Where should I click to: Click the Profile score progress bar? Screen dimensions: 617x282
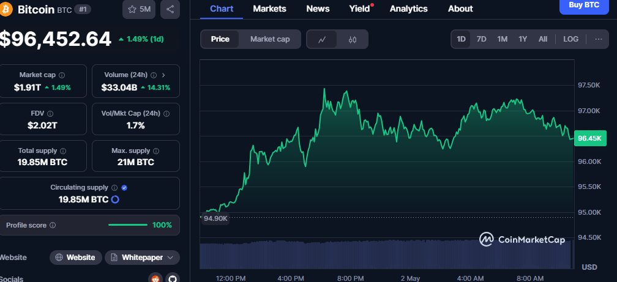(127, 225)
